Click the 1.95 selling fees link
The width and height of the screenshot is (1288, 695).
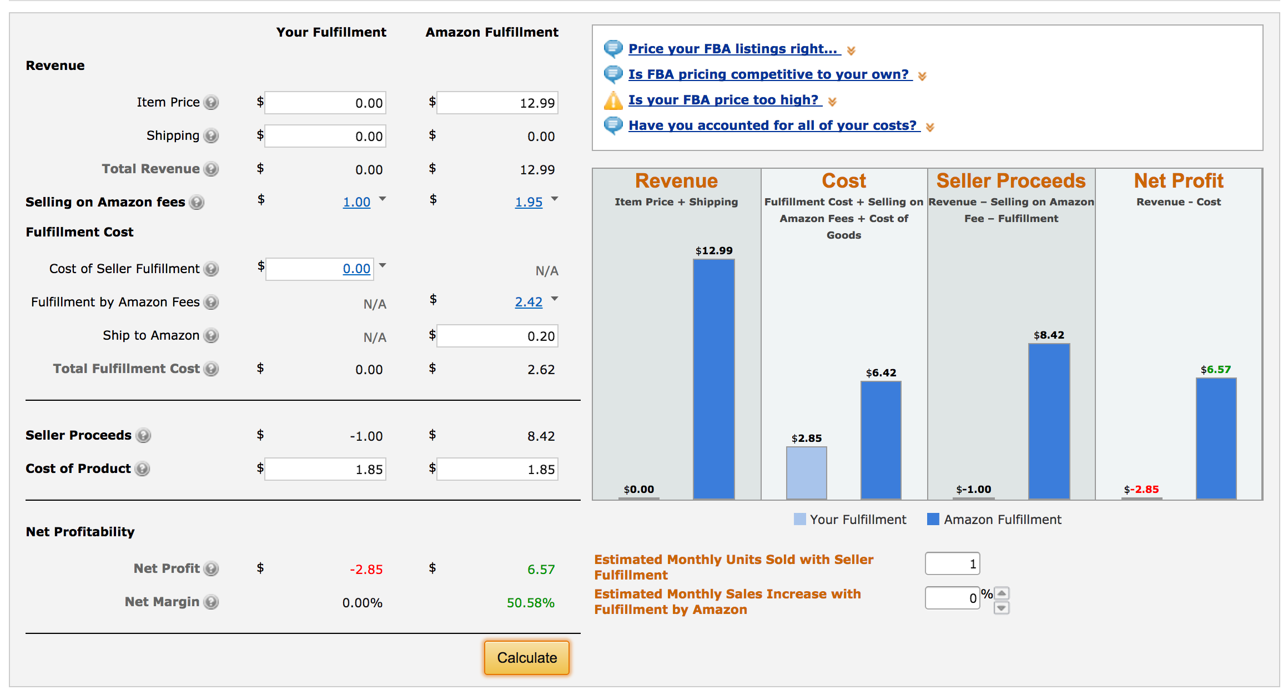(x=529, y=202)
